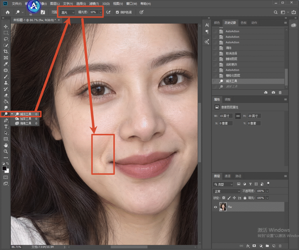Toggle lock position icon
Screen dimensions: 299x250
234,198
